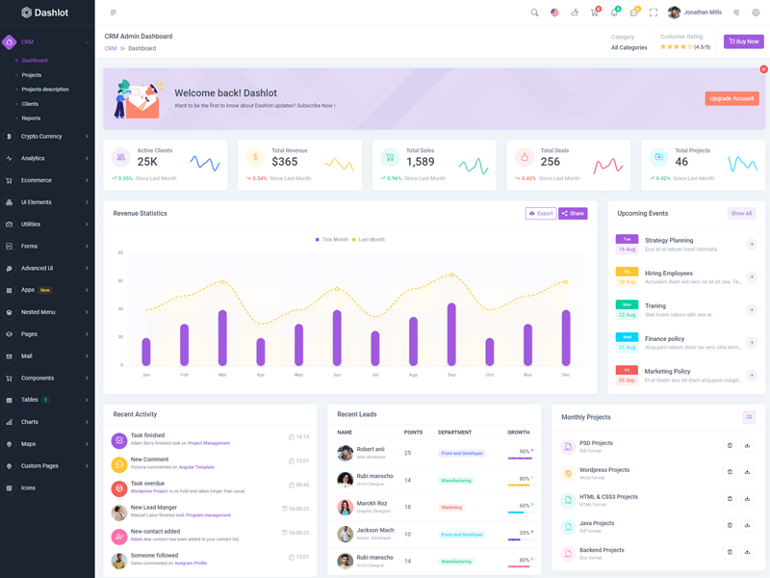Select Projects in the CRM submenu

tap(32, 75)
